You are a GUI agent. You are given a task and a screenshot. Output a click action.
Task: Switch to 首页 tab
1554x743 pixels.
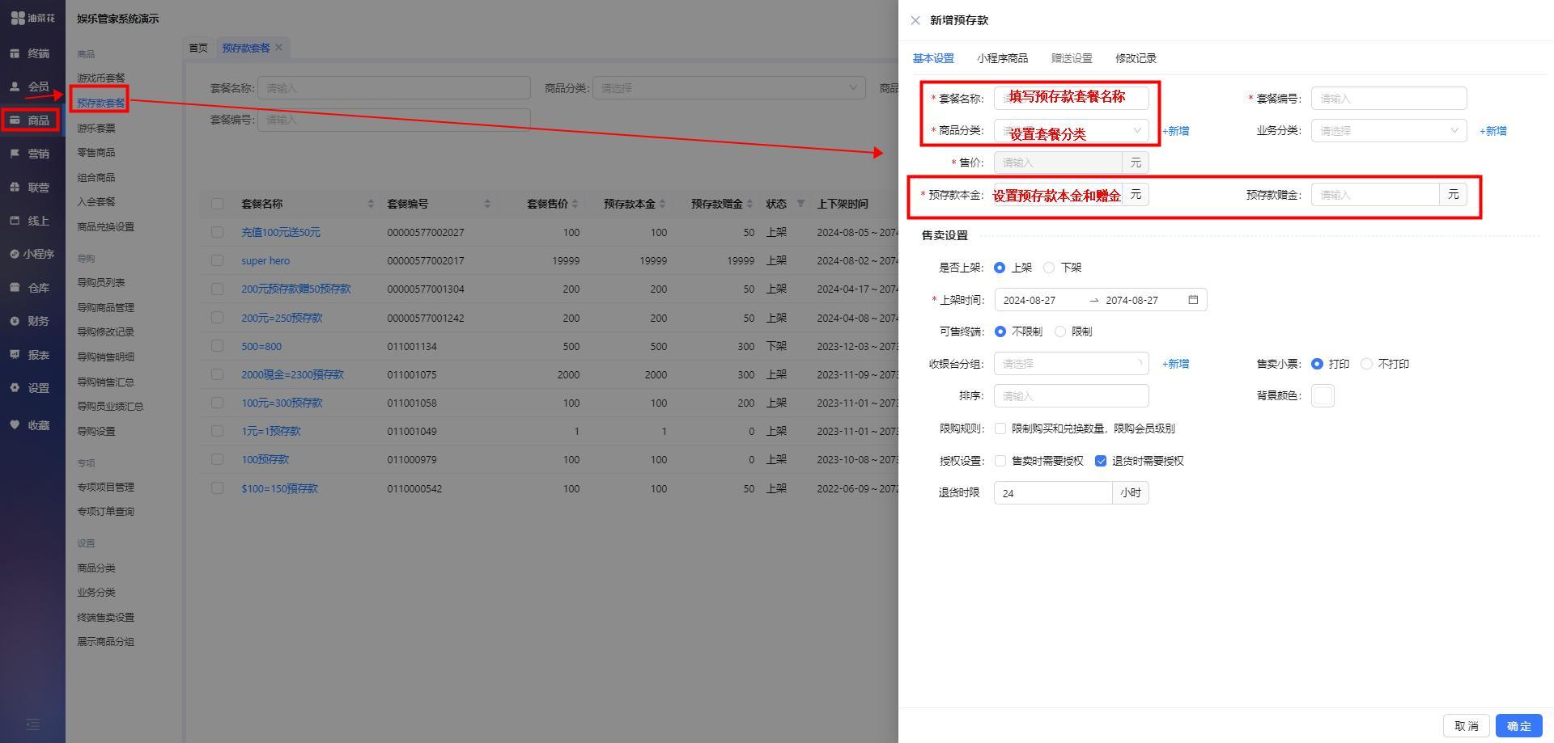point(198,48)
